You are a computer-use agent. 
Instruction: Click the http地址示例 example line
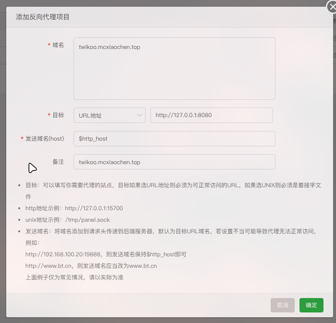click(x=74, y=208)
